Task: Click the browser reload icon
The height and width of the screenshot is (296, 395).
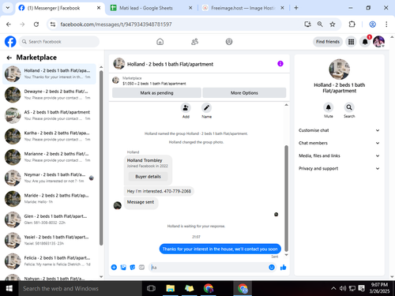Action: [x=36, y=24]
